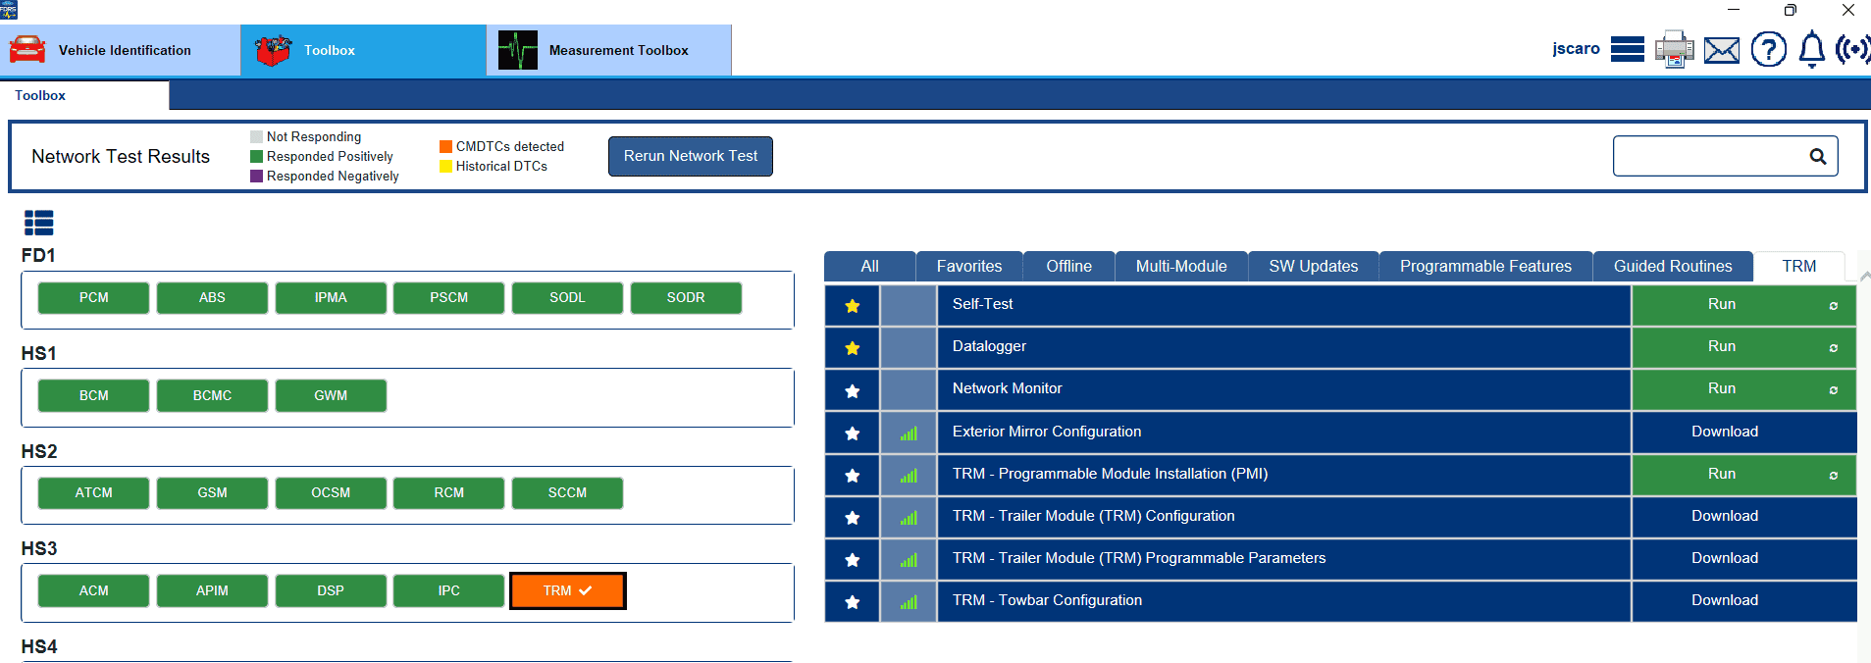Click the search magnifier icon
Viewport: 1871px width, 663px height.
point(1817,157)
